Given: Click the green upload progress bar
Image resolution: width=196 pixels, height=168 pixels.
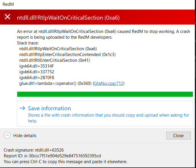Looking at the screenshot, I should [105, 94].
